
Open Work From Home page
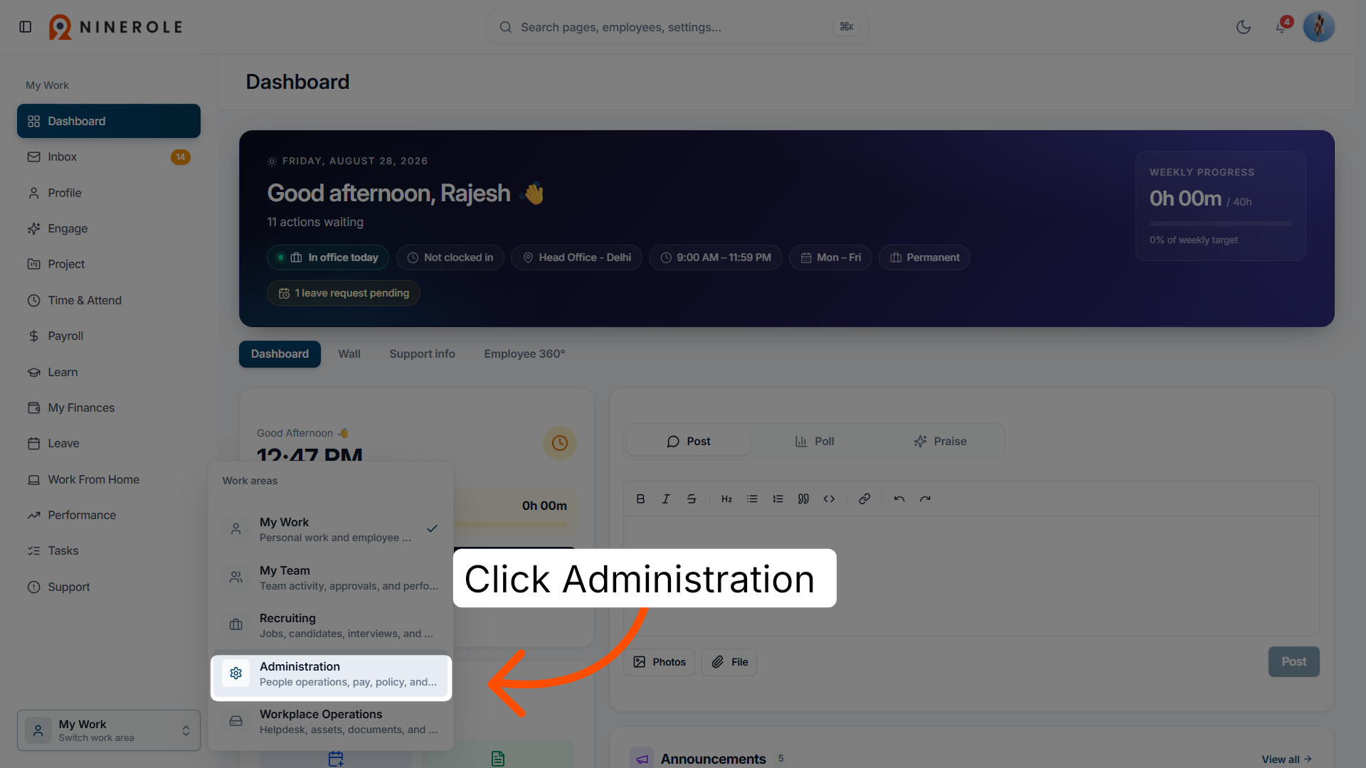(x=109, y=480)
